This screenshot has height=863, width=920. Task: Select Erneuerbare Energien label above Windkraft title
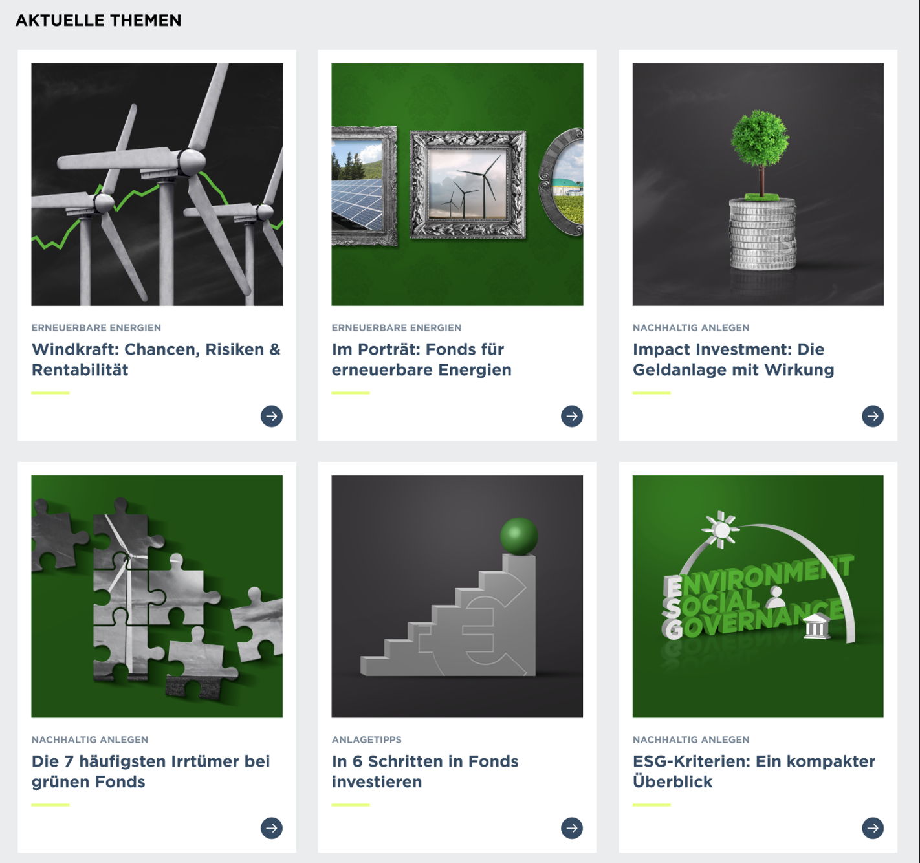tap(96, 327)
